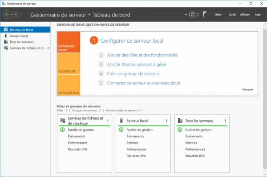Image resolution: width=267 pixels, height=177 pixels.
Task: Open the En savoir plus tile
Action: [69, 85]
